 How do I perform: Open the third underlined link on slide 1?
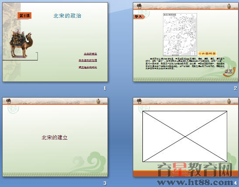[88, 67]
